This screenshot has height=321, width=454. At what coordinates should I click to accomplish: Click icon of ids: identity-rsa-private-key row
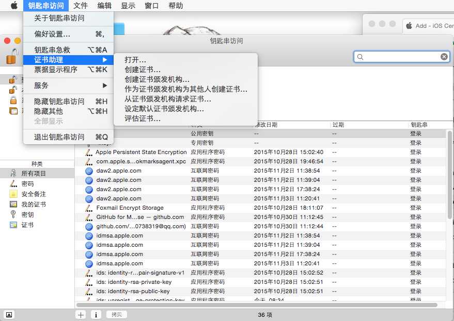[89, 282]
